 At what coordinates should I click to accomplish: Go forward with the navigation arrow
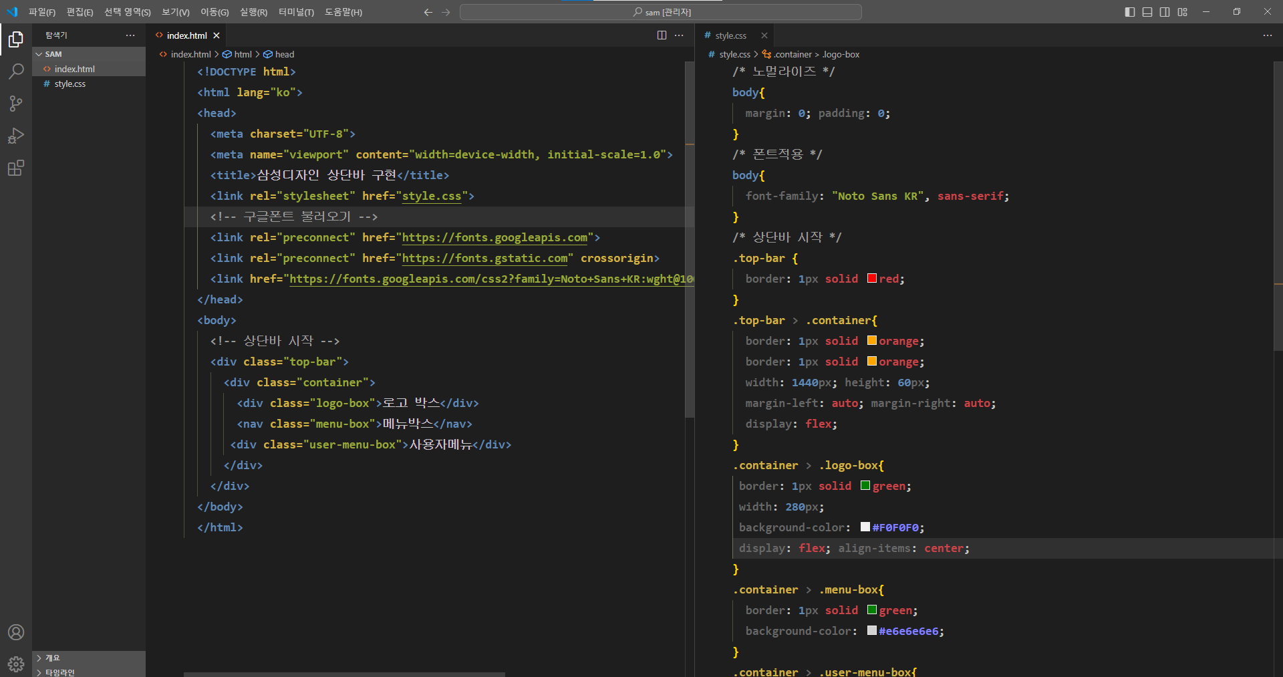[446, 12]
